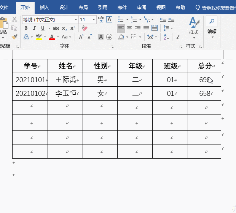
Task: Switch to the 插入 ribbon tab
Action: [x=45, y=7]
